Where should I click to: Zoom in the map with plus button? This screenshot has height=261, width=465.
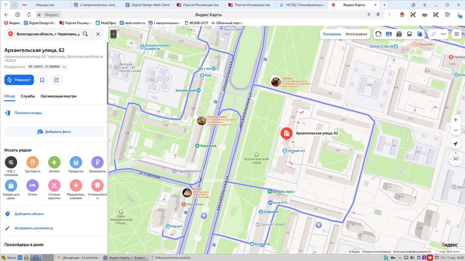click(x=456, y=120)
